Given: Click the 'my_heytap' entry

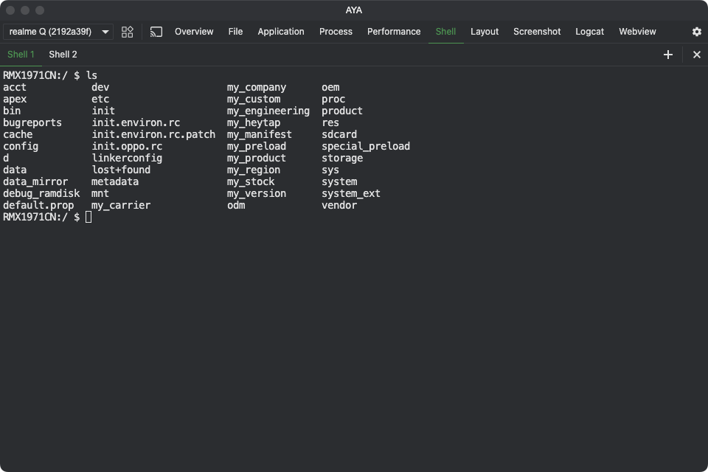Looking at the screenshot, I should point(253,123).
